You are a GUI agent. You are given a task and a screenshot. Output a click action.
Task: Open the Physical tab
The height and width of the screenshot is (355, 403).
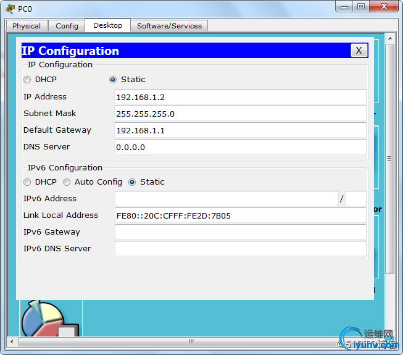27,26
